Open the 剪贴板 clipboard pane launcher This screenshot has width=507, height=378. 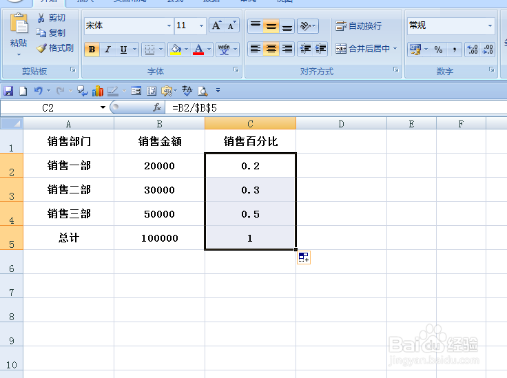(73, 70)
